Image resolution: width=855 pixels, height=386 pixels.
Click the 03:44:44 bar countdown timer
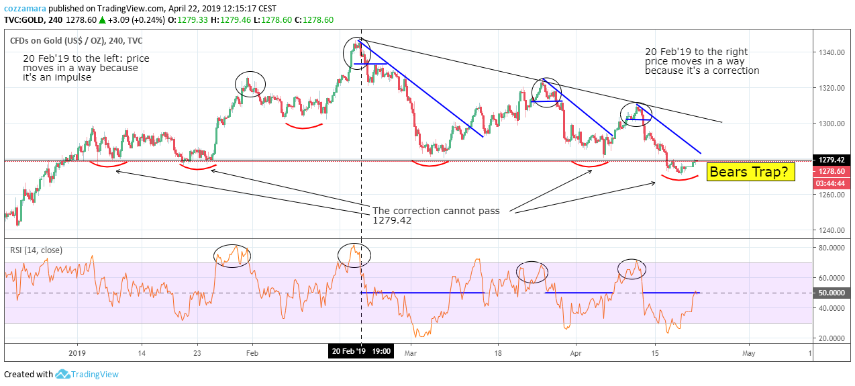(833, 183)
